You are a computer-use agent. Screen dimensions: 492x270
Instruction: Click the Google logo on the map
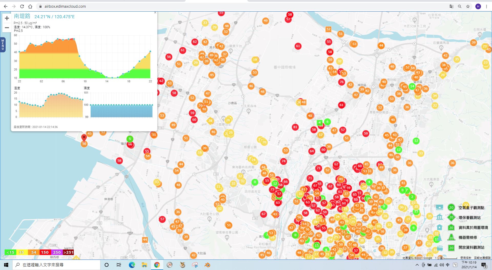(9, 257)
